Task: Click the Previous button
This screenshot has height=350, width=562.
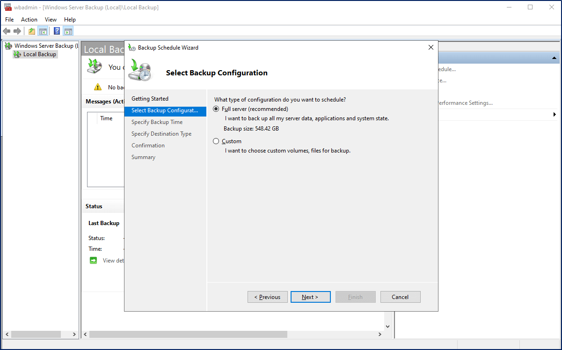Action: (x=267, y=297)
